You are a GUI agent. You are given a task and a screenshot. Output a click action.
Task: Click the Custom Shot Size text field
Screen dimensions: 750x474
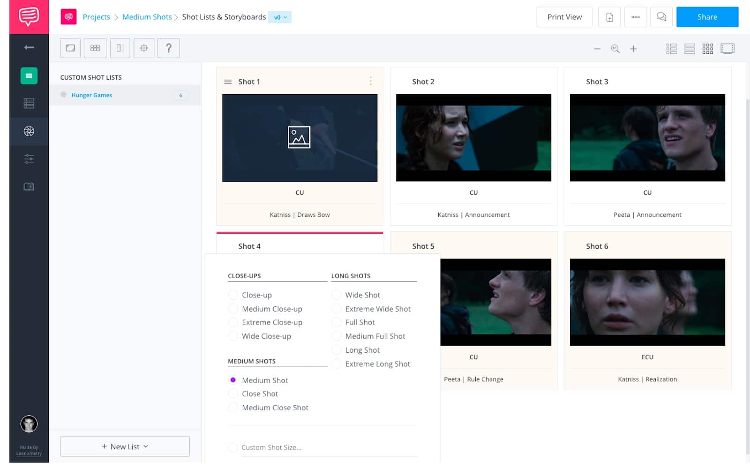329,448
